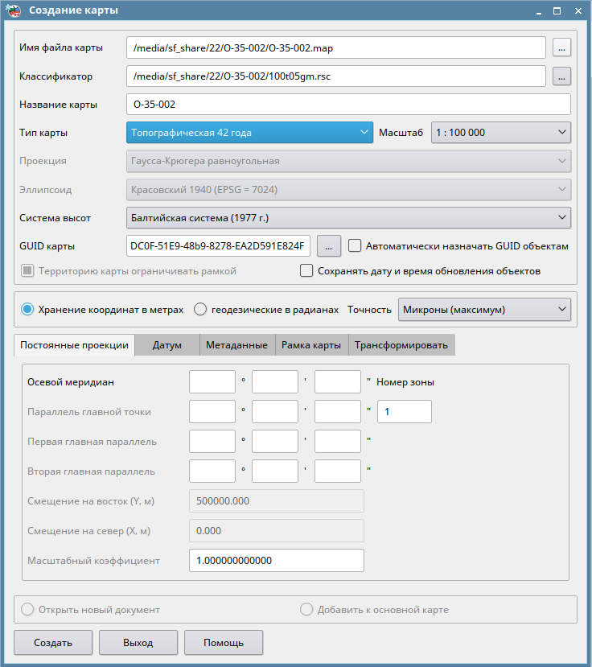The width and height of the screenshot is (592, 667).
Task: Select геодезические в радианах radio option
Action: coord(200,309)
